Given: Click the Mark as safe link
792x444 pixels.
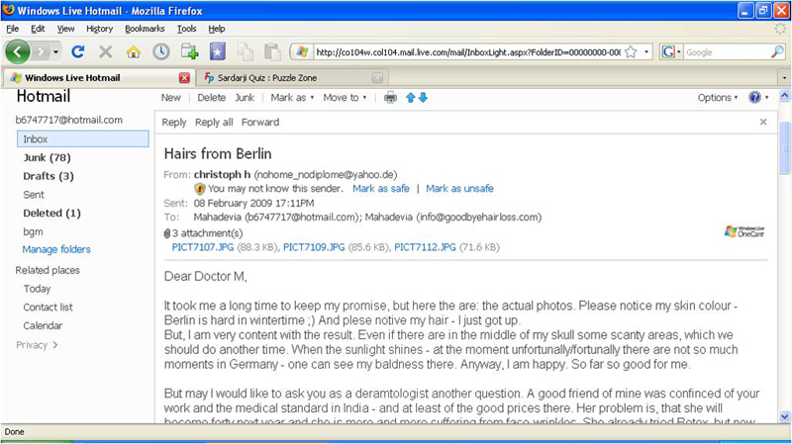Looking at the screenshot, I should pyautogui.click(x=381, y=188).
